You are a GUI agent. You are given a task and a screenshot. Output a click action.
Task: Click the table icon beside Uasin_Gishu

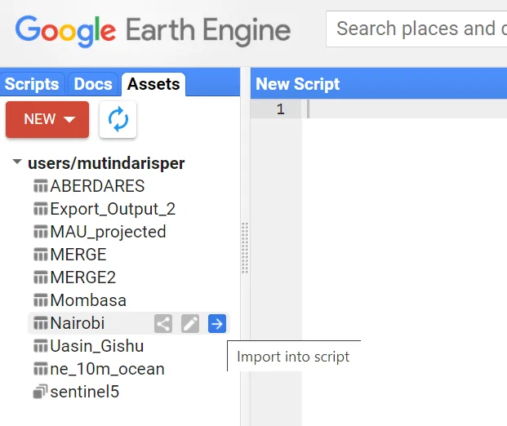pos(41,346)
